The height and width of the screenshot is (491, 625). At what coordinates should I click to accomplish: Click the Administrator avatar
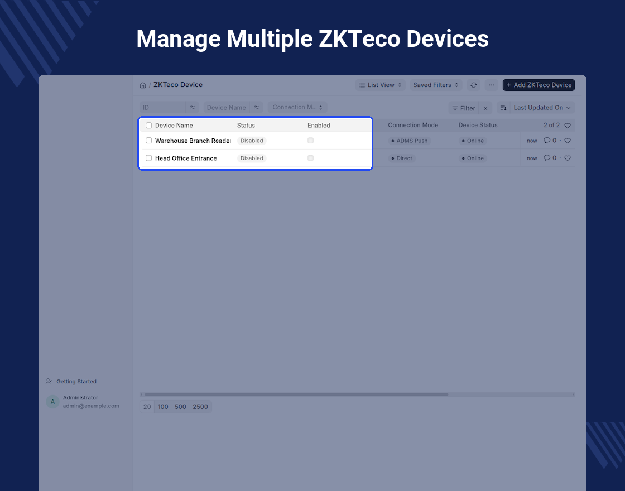tap(52, 402)
